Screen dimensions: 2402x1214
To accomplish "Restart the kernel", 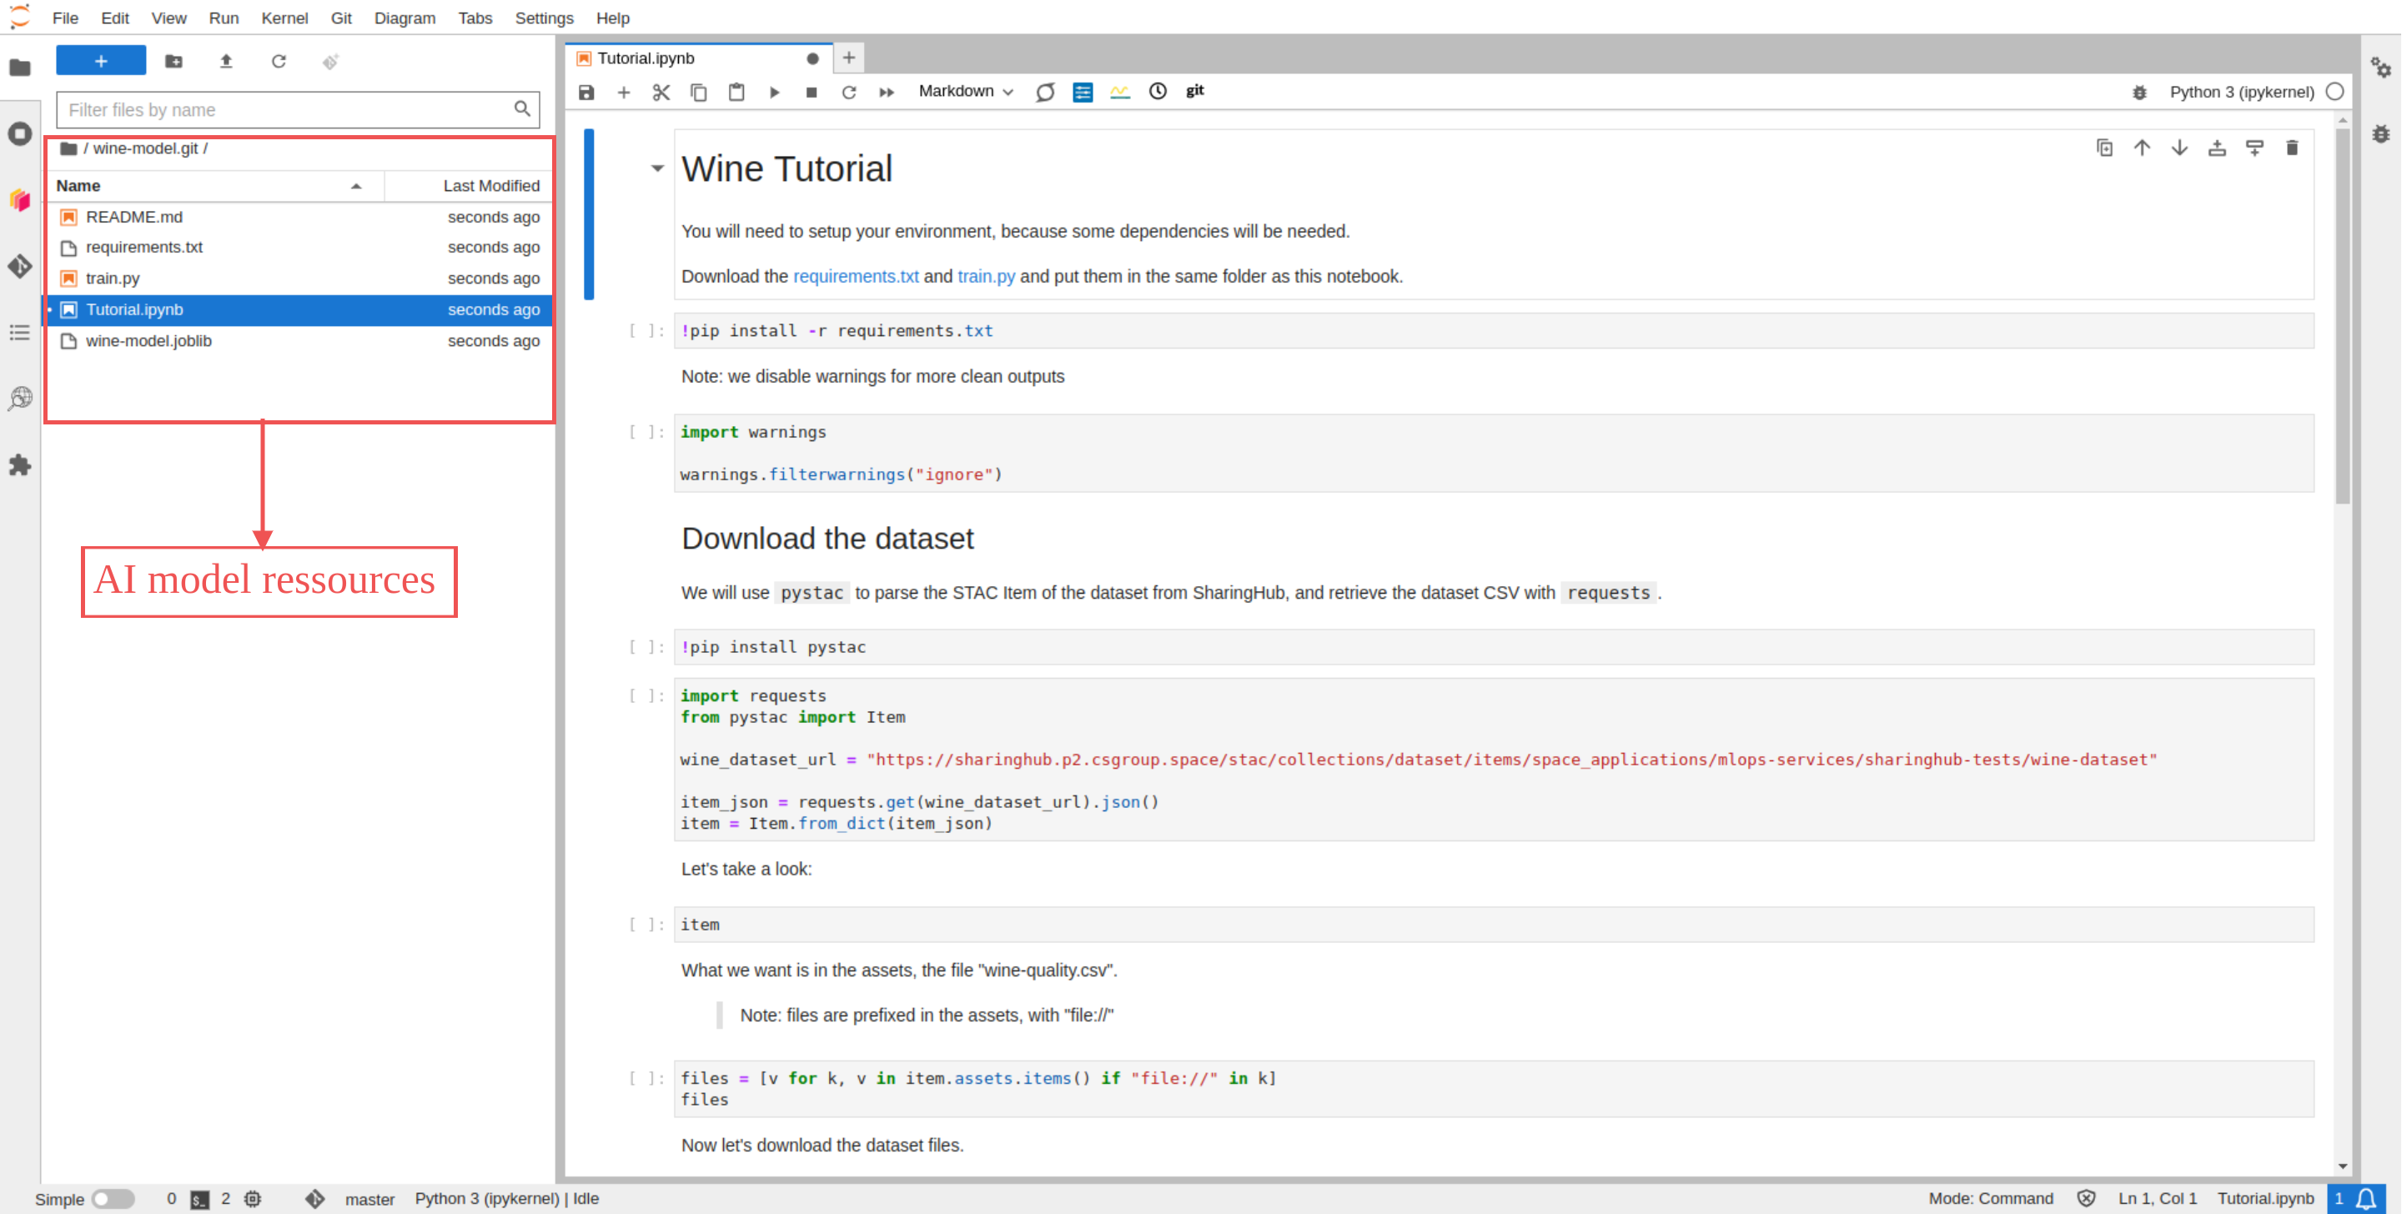I will (848, 92).
